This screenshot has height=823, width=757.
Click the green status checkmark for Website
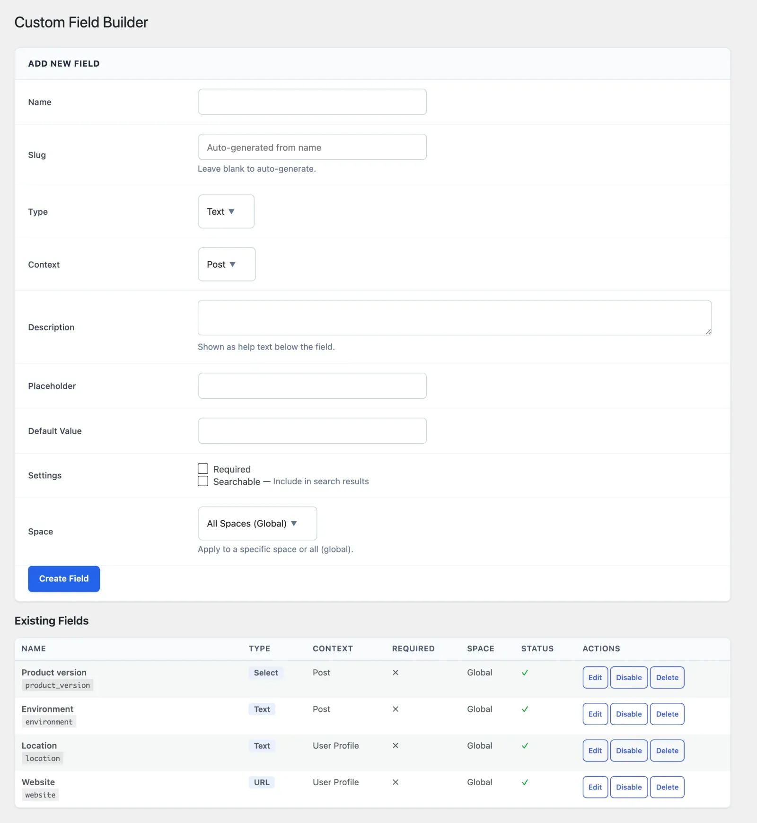[x=525, y=782]
